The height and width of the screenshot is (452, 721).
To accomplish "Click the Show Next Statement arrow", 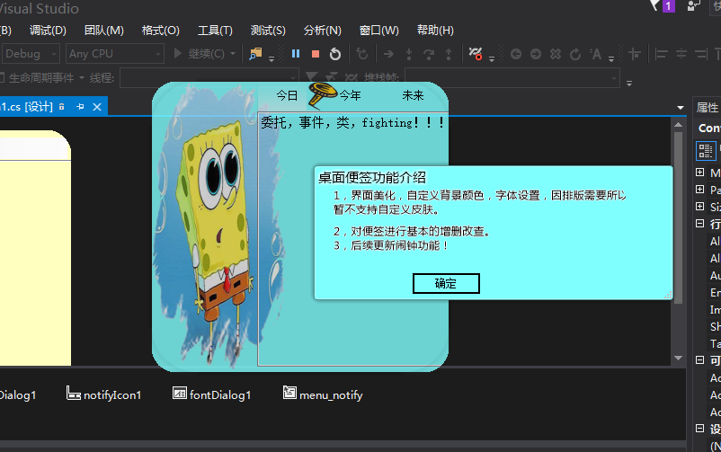I will tap(388, 54).
